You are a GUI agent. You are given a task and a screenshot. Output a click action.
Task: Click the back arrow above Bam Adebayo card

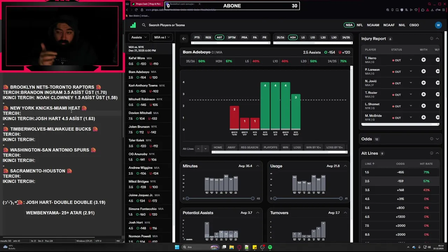coord(184,38)
